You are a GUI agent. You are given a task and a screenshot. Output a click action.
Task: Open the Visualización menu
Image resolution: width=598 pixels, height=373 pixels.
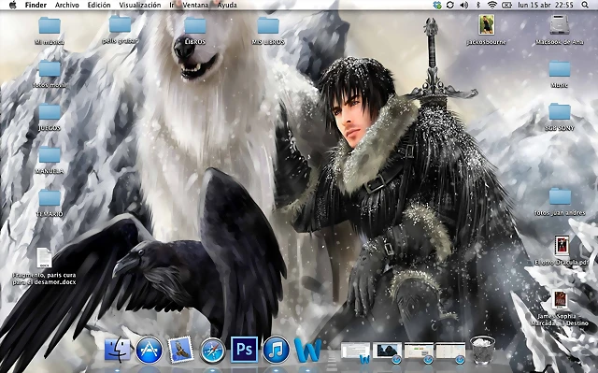point(140,5)
